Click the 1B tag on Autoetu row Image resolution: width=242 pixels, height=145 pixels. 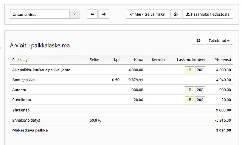[x=189, y=90]
